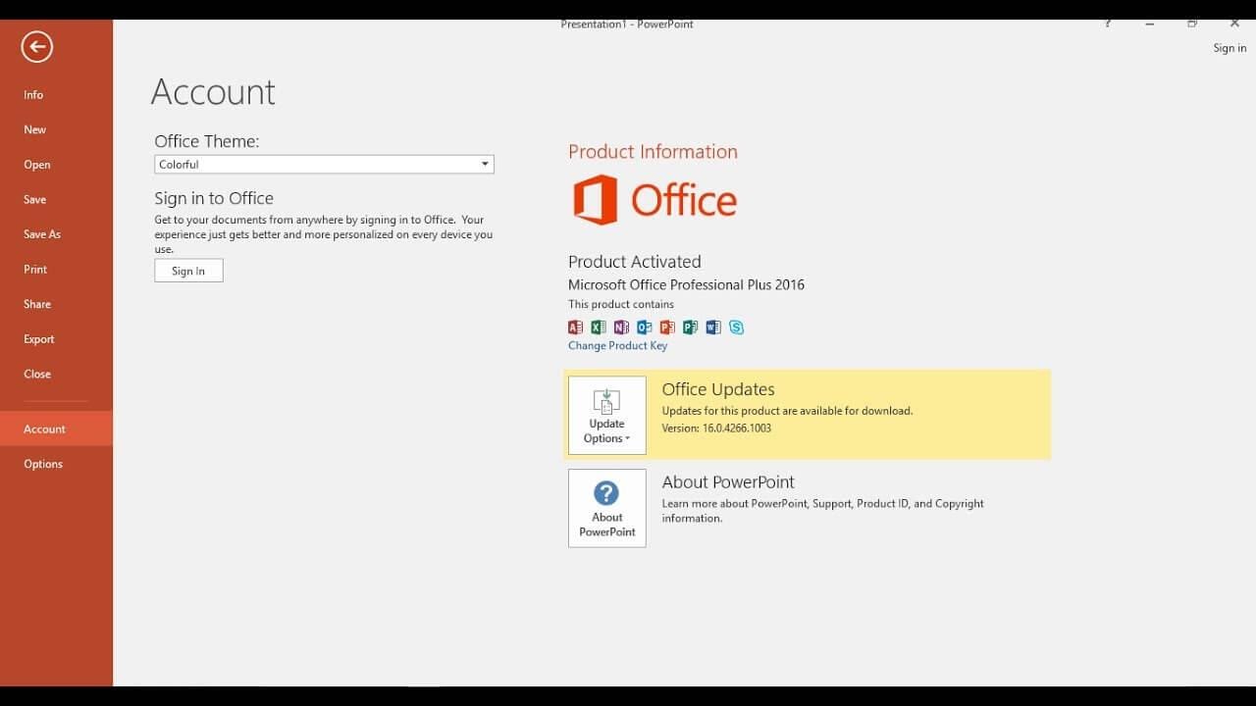Open the Office Theme dropdown
Viewport: 1256px width, 706px height.
pos(324,165)
